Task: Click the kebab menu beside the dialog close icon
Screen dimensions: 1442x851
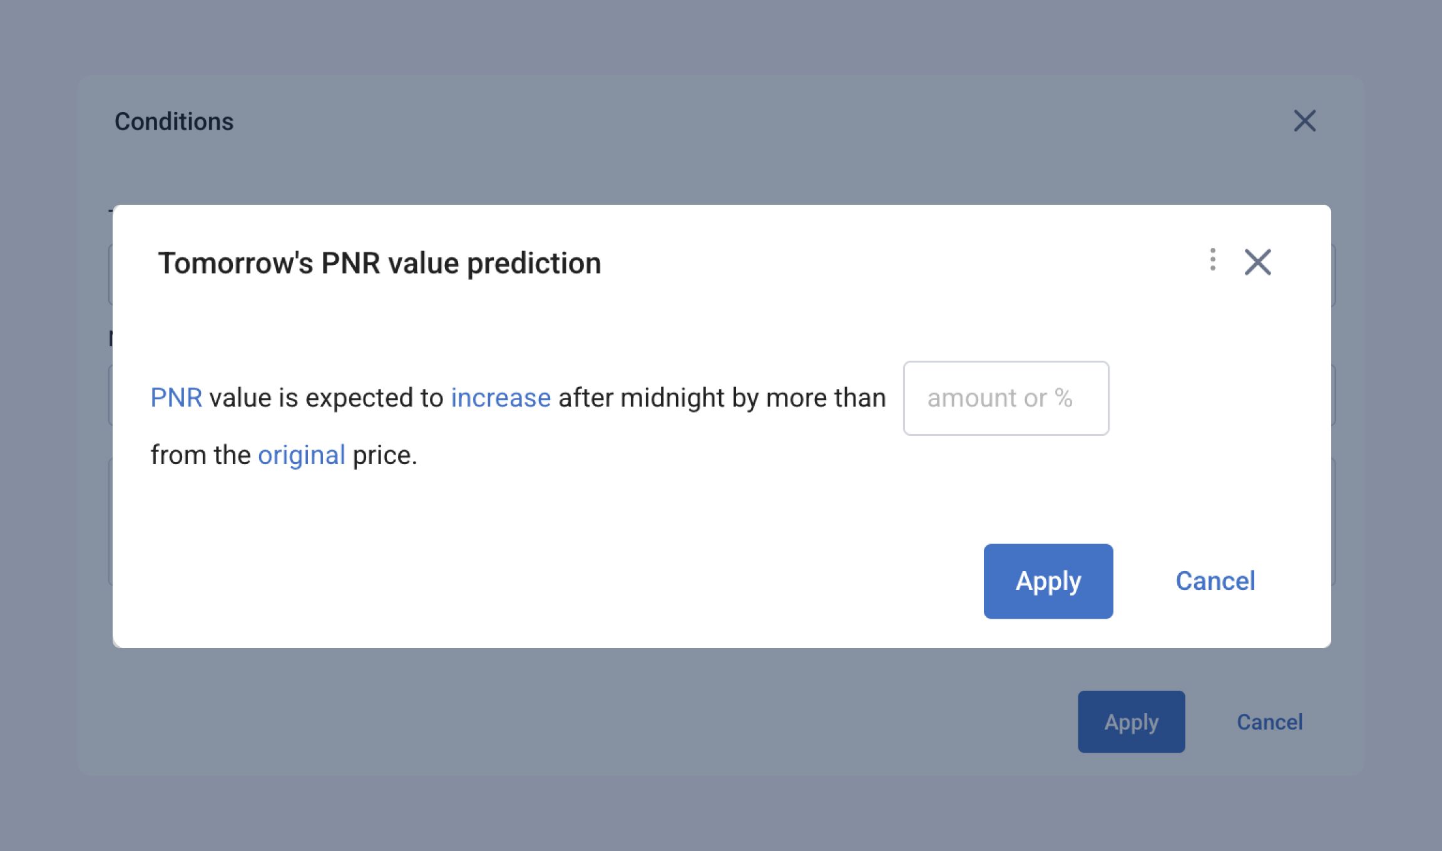Action: [x=1212, y=261]
